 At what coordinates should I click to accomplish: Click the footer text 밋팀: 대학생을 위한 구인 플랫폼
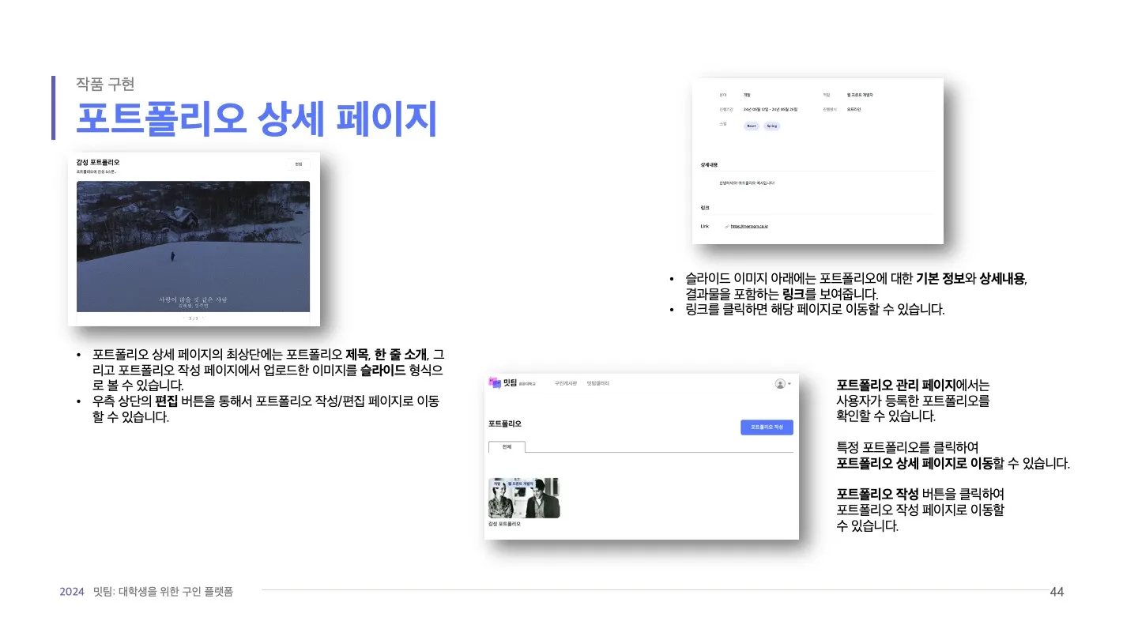tap(163, 591)
